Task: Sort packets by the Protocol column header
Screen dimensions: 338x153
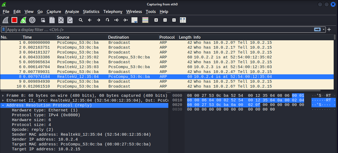Action: tap(167, 37)
